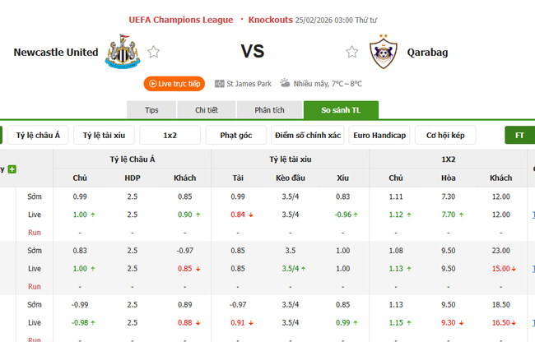Screen dimensions: 535x342
Task: Choose the 1x2 odds filter
Action: coord(170,135)
